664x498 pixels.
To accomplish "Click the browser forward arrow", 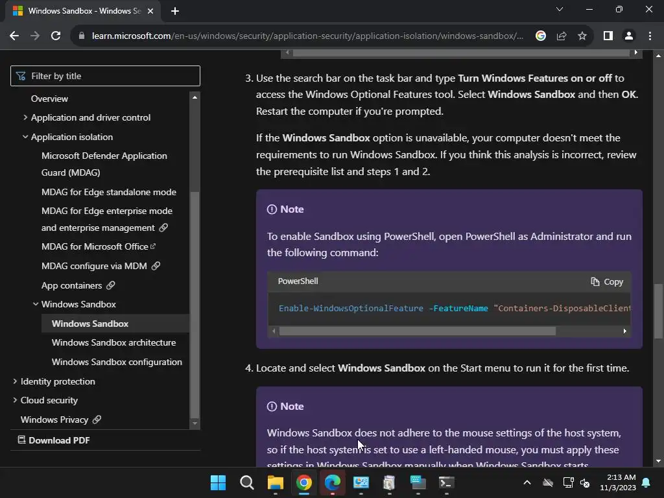I will [x=35, y=36].
